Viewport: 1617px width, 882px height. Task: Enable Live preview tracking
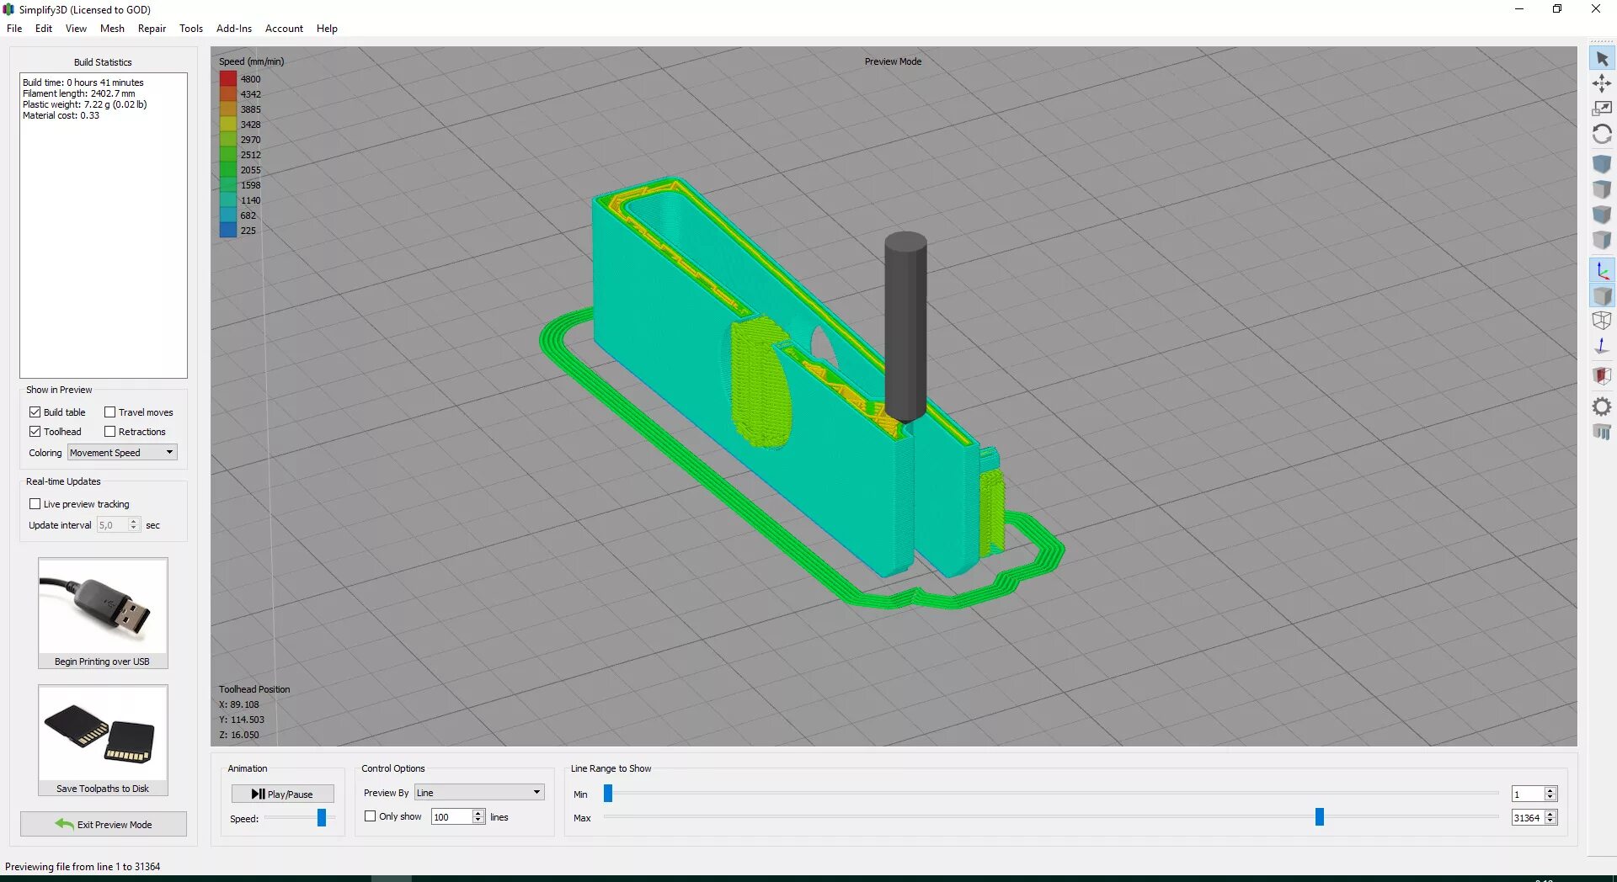click(35, 503)
